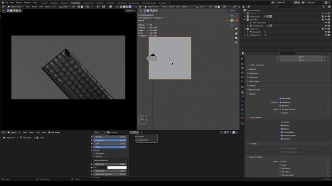Click the zoom magnifier gizmo in right viewport
The width and height of the screenshot is (332, 186).
236,29
